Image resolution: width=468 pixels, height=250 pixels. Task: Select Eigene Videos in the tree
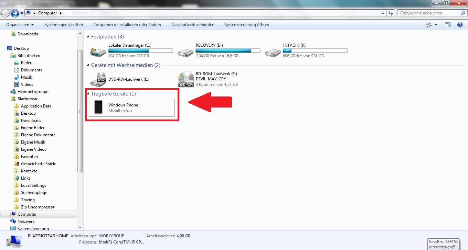(x=33, y=149)
